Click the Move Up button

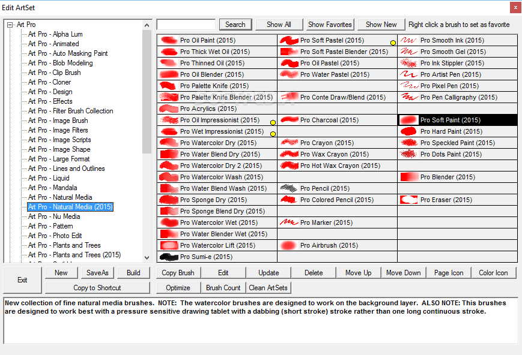pyautogui.click(x=359, y=273)
